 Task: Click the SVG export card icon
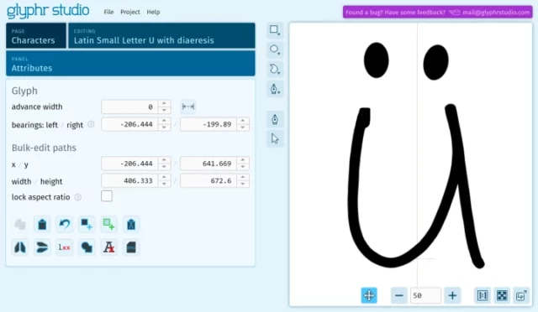click(x=131, y=247)
